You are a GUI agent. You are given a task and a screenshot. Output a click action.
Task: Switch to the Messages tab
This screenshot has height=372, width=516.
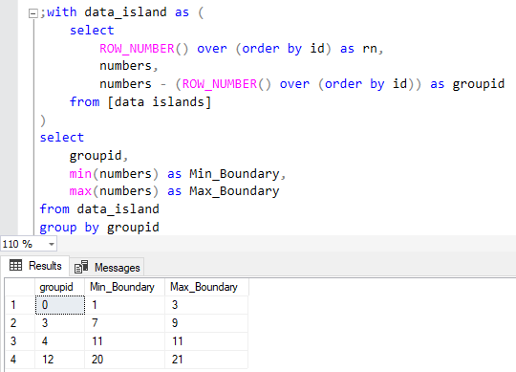107,267
